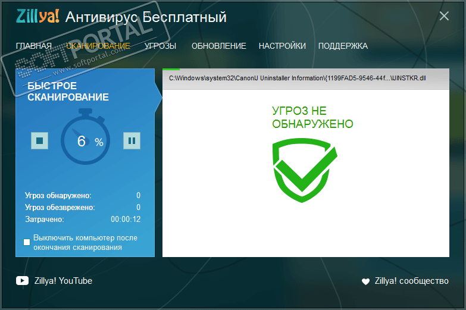Click the Zillya! logo
This screenshot has width=466, height=310.
37,16
